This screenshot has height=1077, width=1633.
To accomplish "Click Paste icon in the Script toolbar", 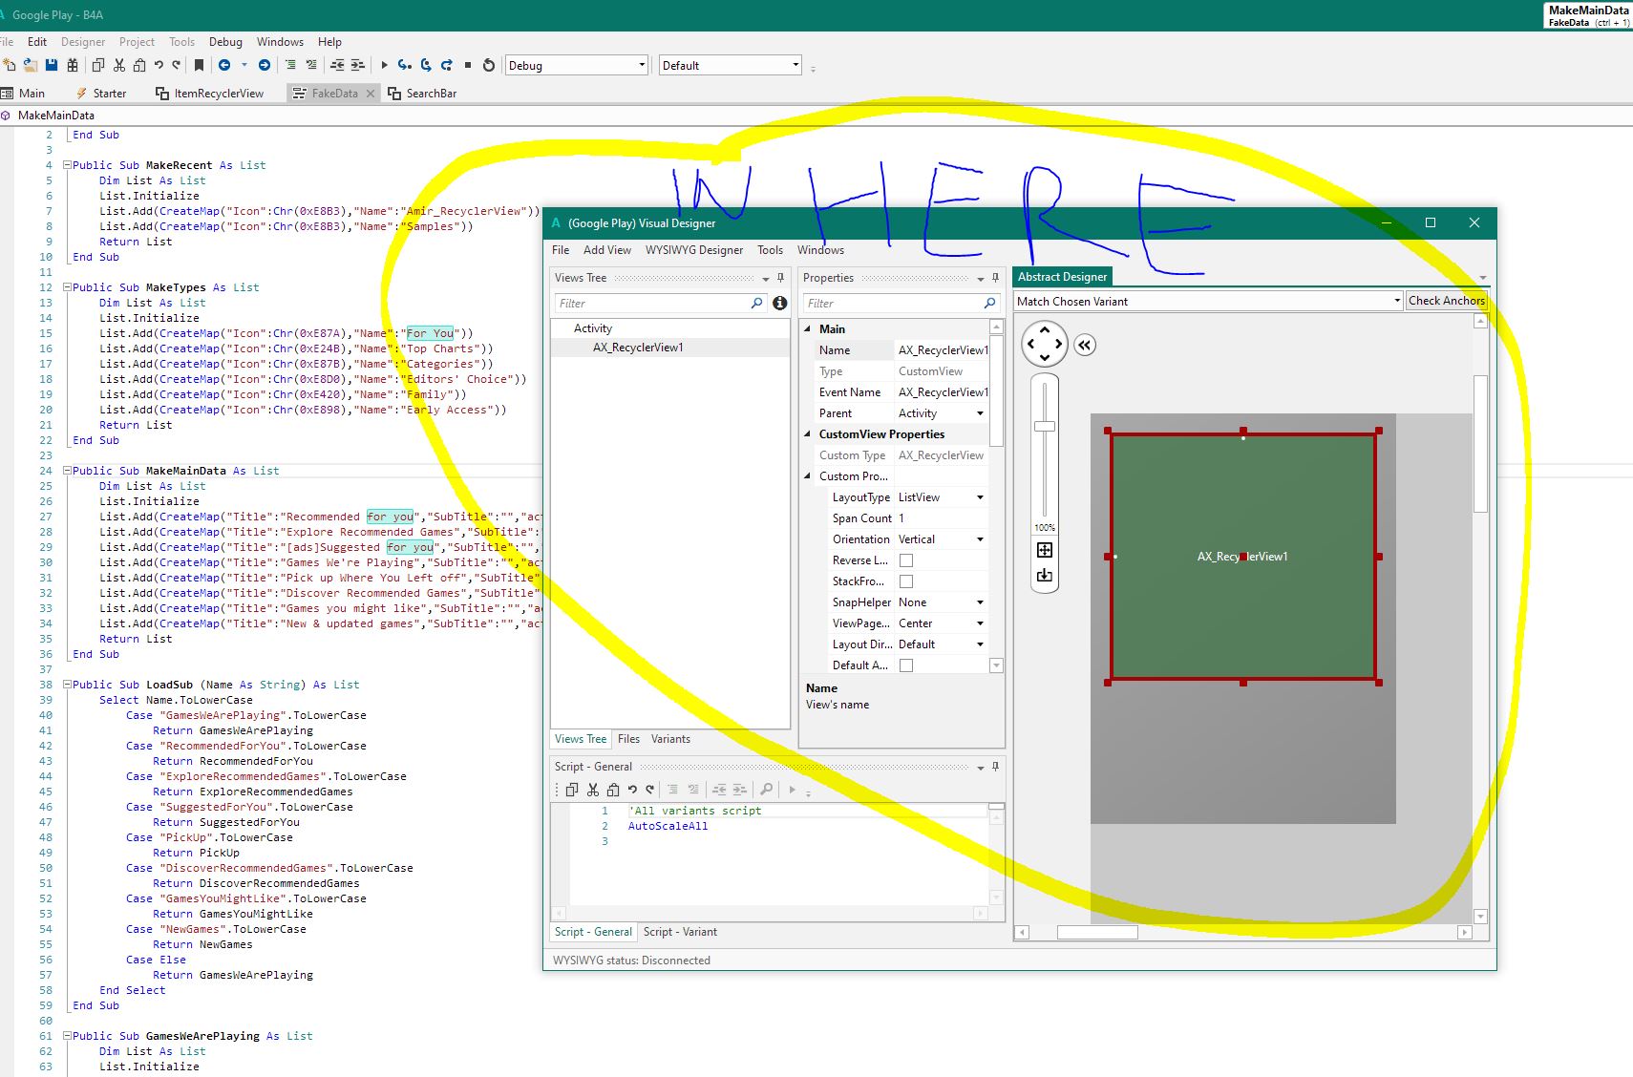I will point(613,790).
